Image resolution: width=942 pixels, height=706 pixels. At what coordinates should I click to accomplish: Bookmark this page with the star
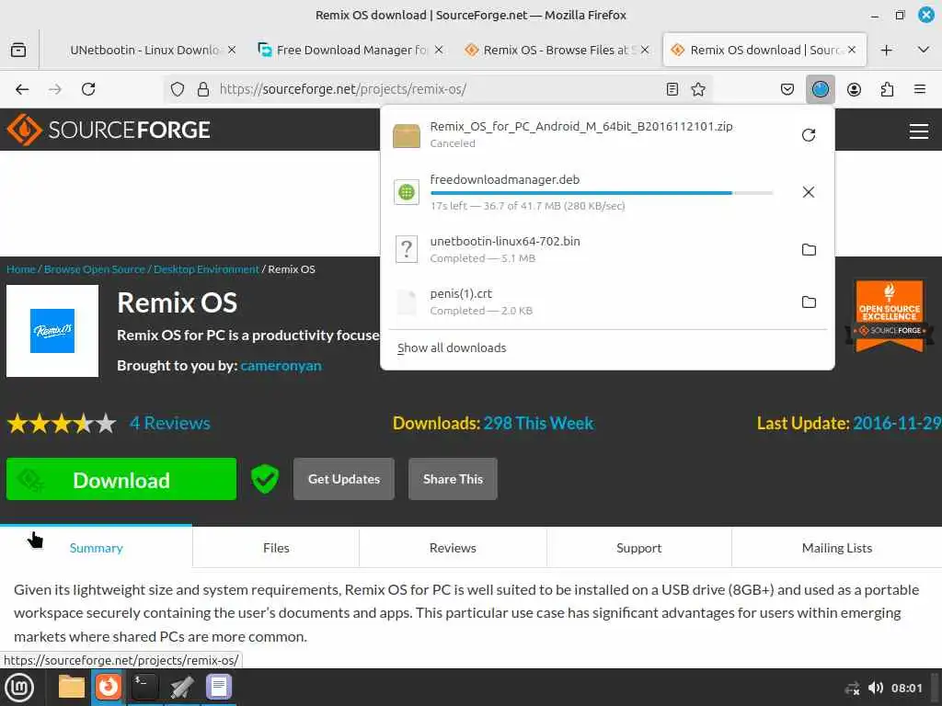tap(698, 89)
